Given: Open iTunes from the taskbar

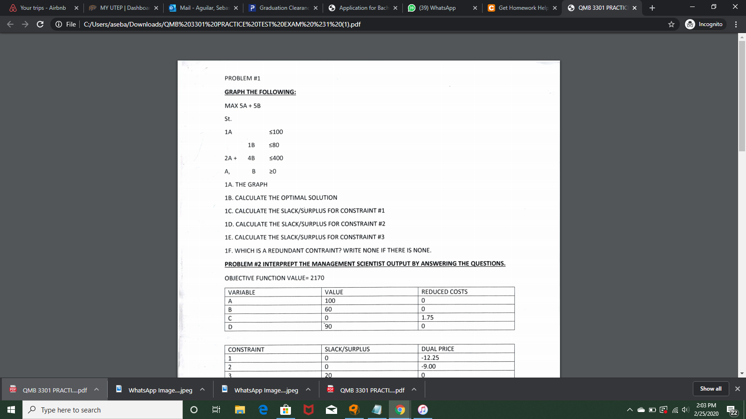Looking at the screenshot, I should (422, 410).
